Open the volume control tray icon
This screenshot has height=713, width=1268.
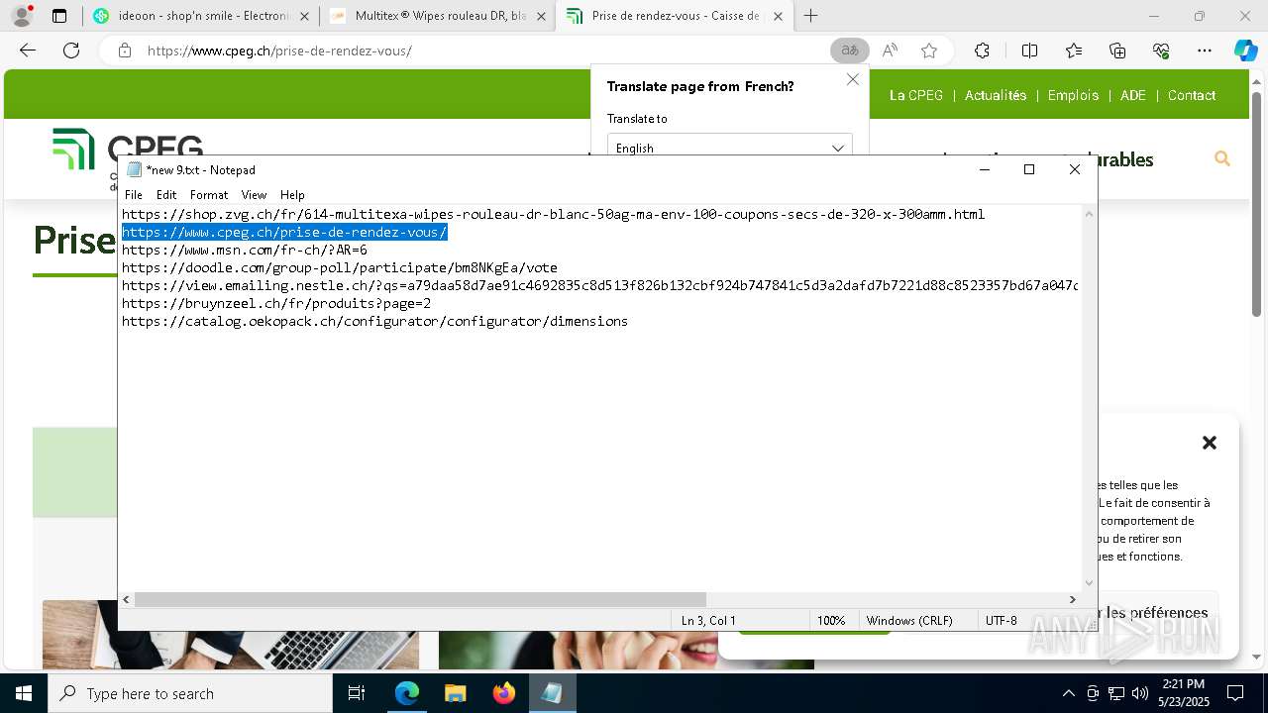click(1140, 693)
